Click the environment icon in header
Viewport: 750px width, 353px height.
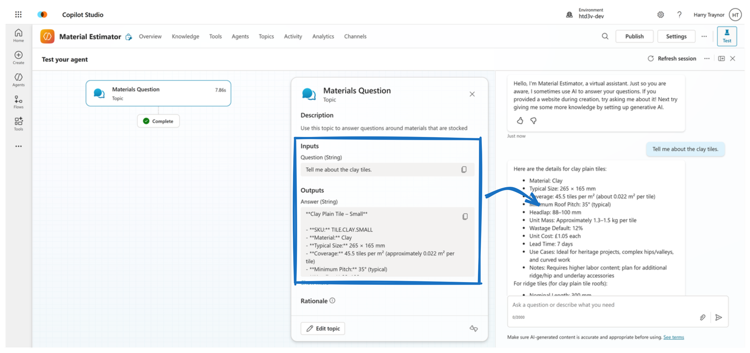coord(569,15)
